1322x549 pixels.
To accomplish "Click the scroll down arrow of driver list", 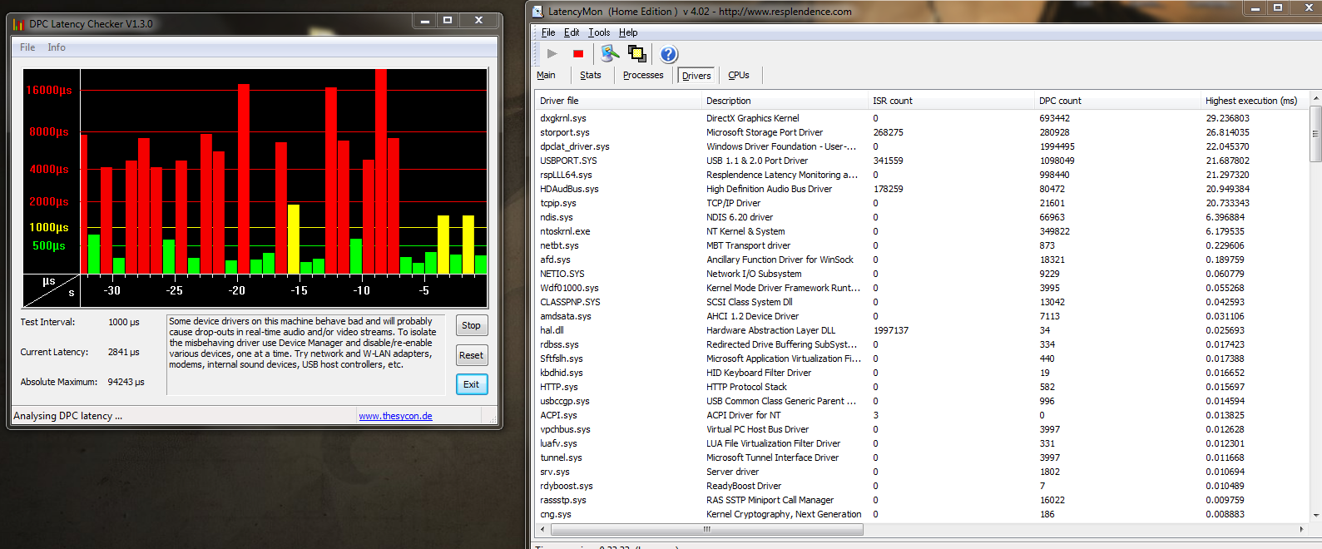I will pos(1316,516).
